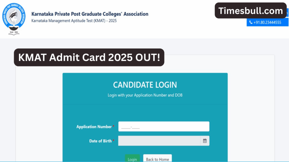289x162 pixels.
Task: Click the red asterisk beside Application Number
Action: 113,126
